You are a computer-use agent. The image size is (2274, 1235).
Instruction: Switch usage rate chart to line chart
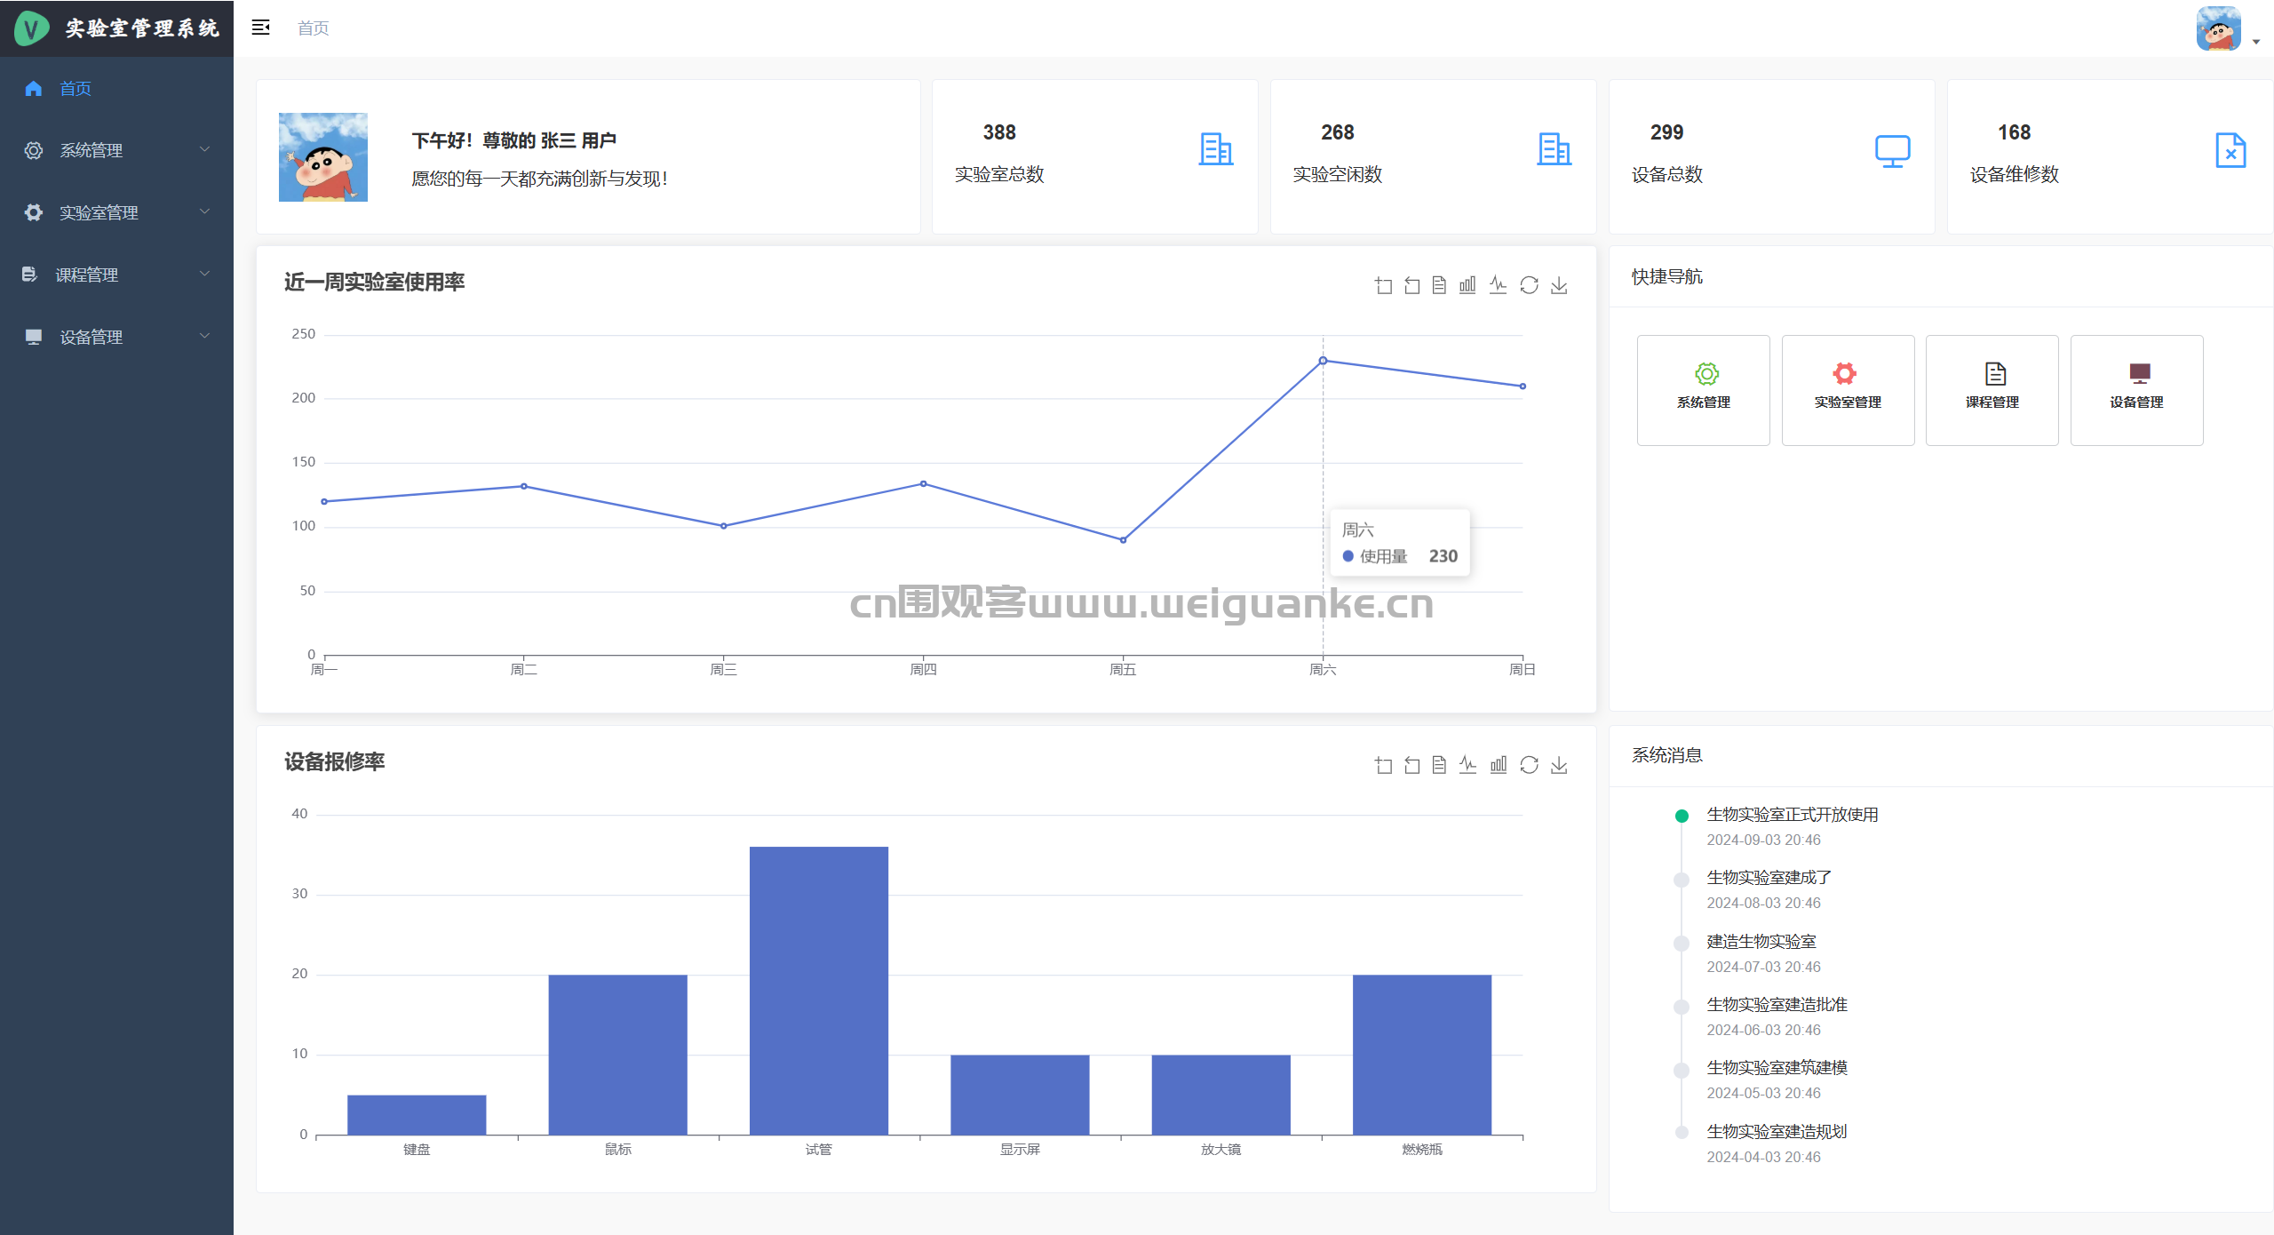click(x=1498, y=285)
